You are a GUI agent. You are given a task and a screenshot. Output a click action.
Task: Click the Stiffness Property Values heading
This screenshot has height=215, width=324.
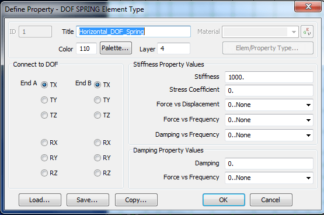pos(168,64)
